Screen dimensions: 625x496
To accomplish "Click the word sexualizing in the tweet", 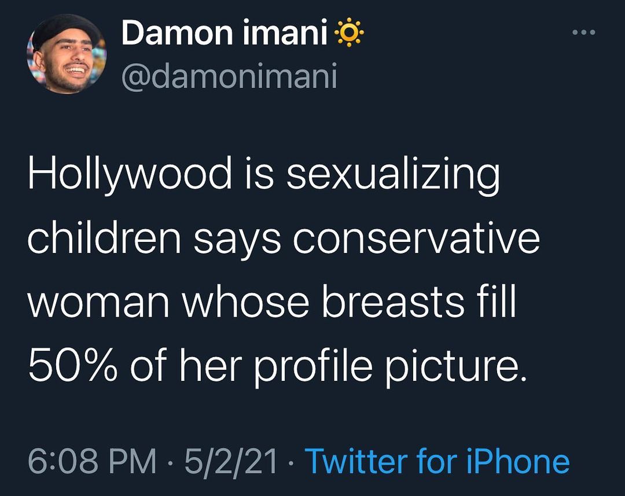I will [393, 177].
